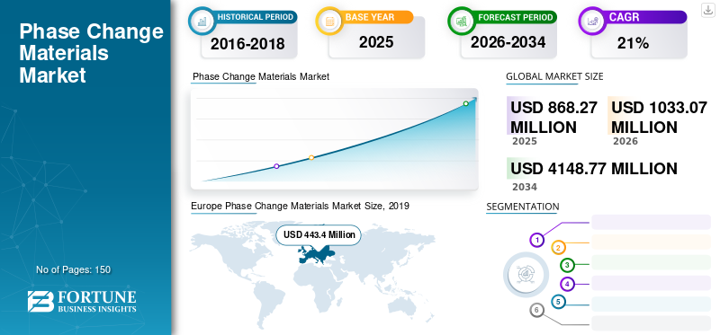720x335 pixels.
Task: Click the Historical Period bar chart icon
Action: point(202,21)
